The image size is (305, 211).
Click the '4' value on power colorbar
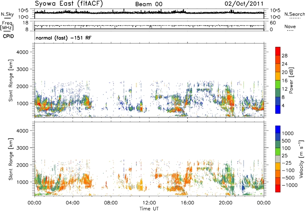pyautogui.click(x=283, y=106)
